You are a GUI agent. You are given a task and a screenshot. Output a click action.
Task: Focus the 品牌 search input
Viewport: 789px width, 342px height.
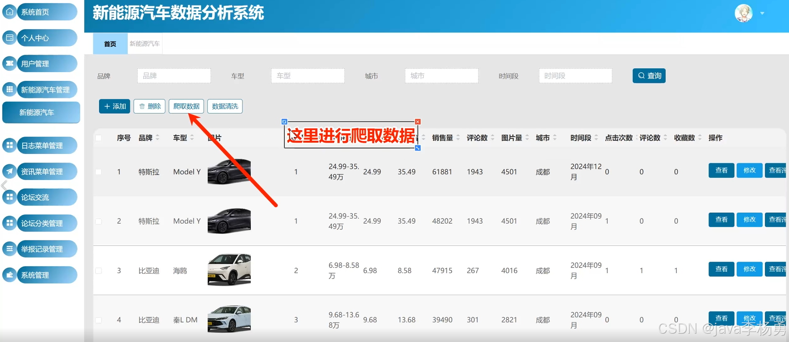(174, 76)
